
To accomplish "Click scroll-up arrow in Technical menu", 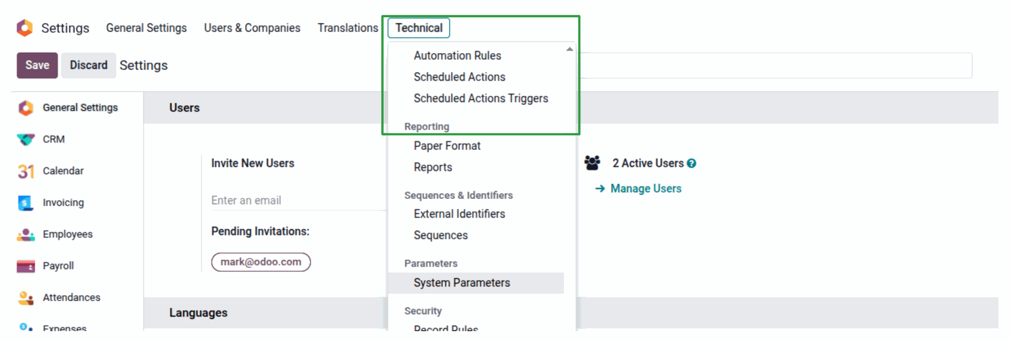I will (569, 49).
